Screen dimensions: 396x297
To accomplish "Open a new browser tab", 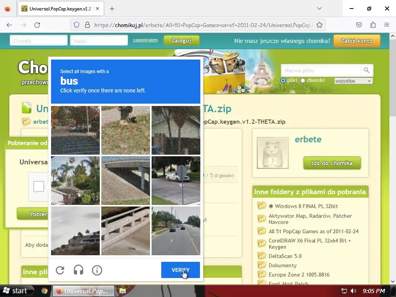I will pyautogui.click(x=112, y=9).
